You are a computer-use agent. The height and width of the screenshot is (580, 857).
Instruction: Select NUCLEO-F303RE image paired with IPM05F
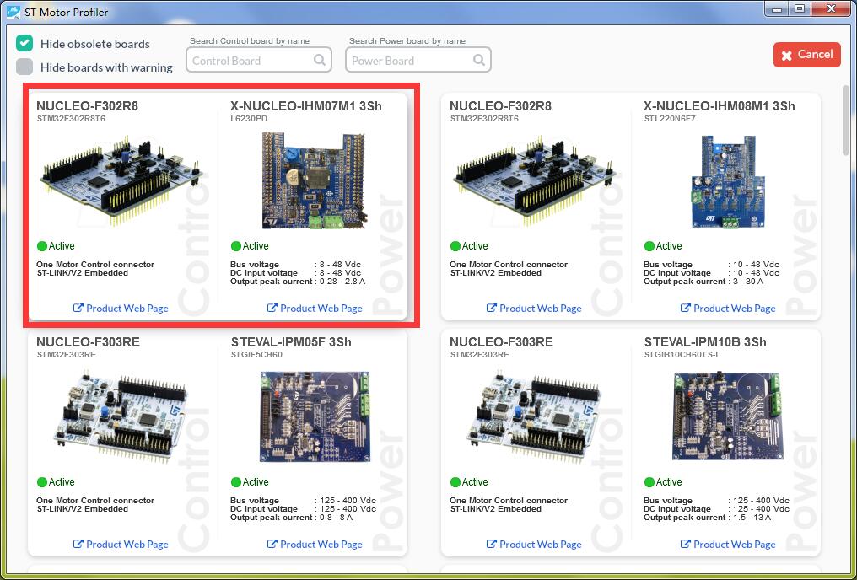121,416
